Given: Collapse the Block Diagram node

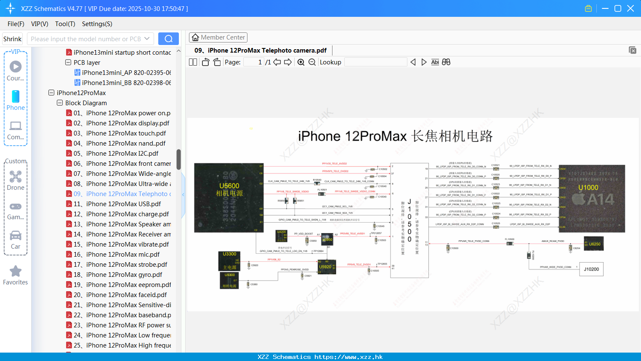Looking at the screenshot, I should coord(60,103).
